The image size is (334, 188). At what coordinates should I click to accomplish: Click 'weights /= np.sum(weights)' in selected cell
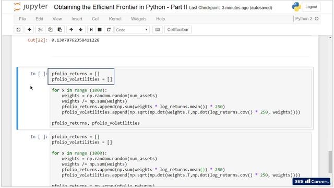[94, 101]
